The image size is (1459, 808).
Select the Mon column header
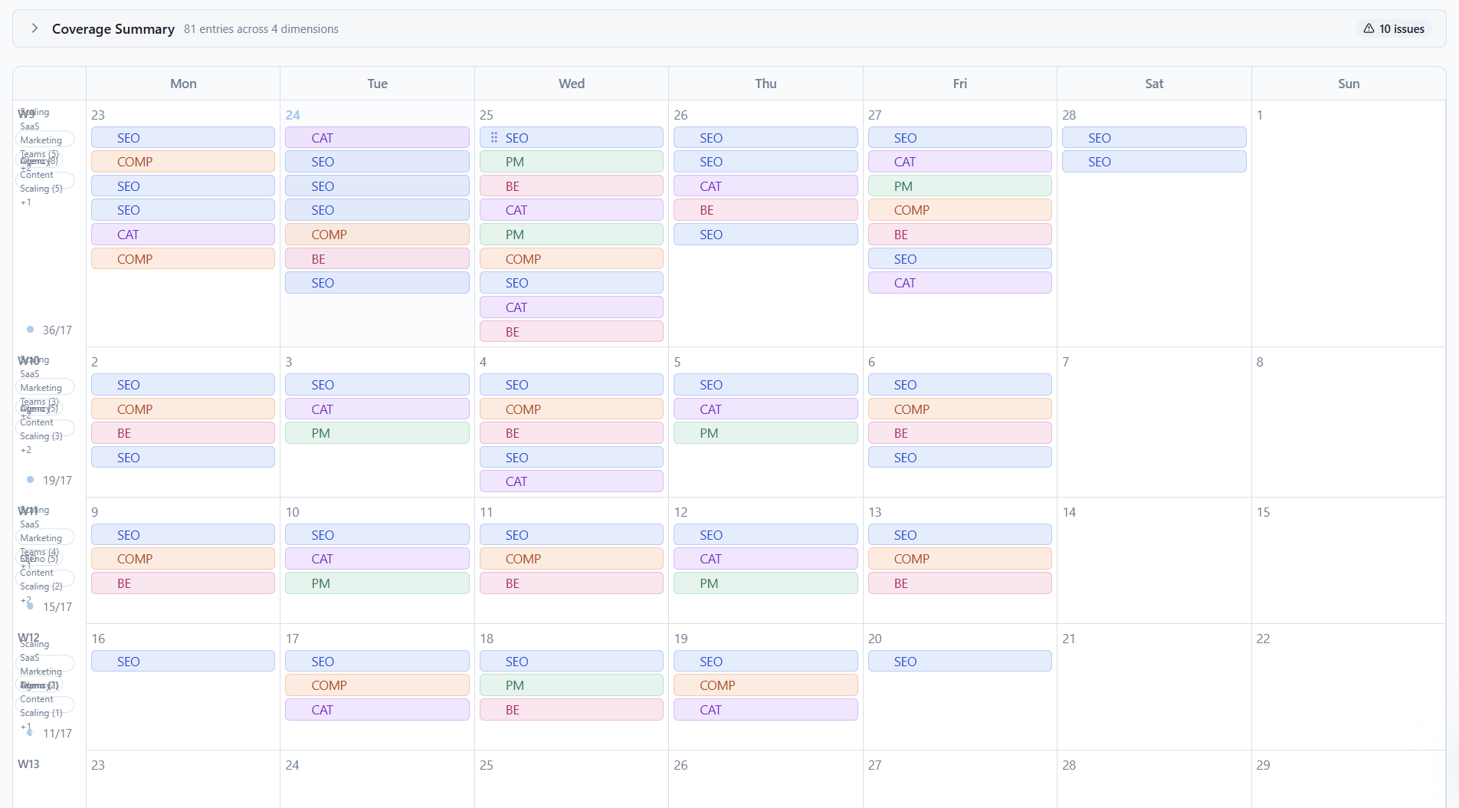183,83
